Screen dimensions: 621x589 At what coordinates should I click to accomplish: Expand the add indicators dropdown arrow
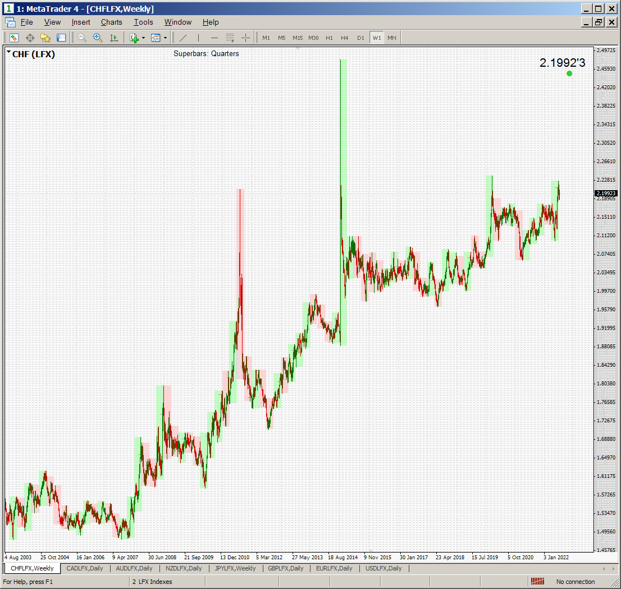pos(143,38)
